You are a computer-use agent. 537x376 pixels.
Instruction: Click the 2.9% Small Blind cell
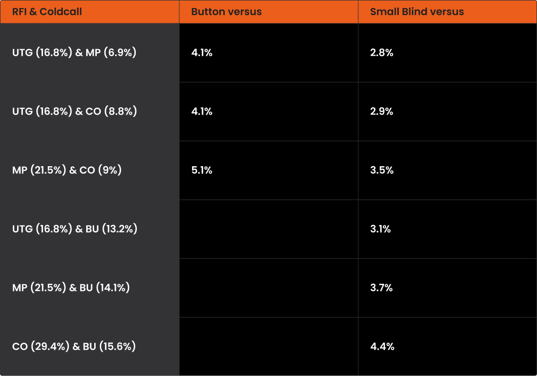(381, 111)
